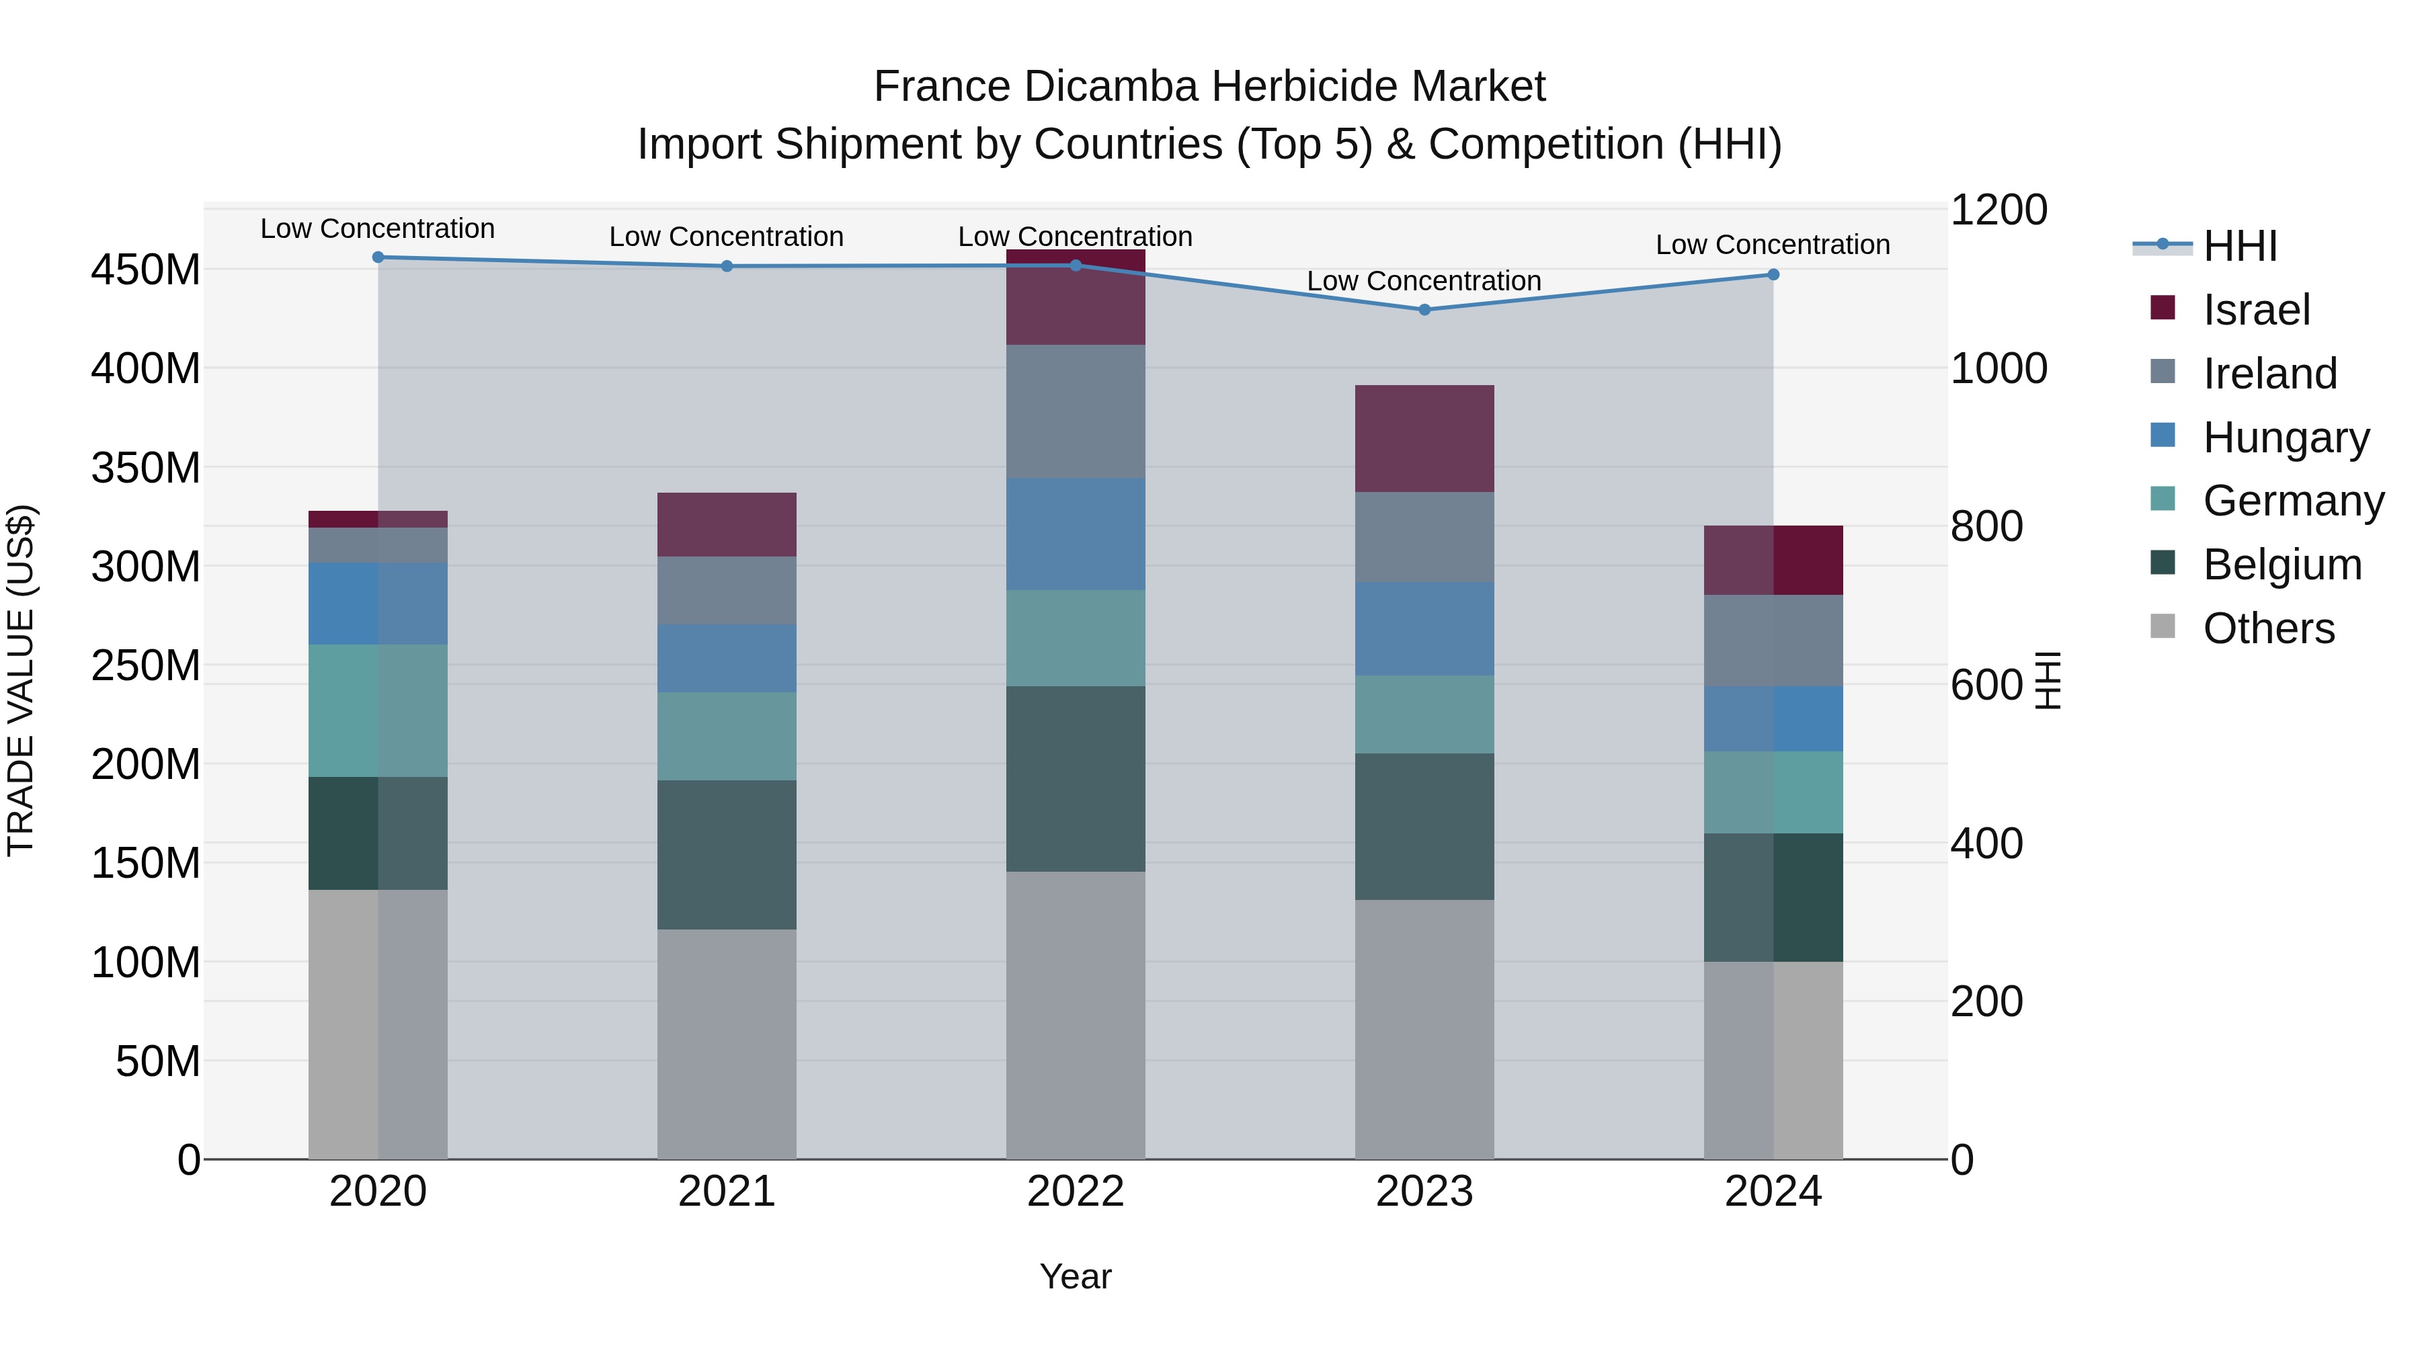The image size is (2420, 1361).
Task: Click the 2020 x-axis year label
Action: 378,1192
